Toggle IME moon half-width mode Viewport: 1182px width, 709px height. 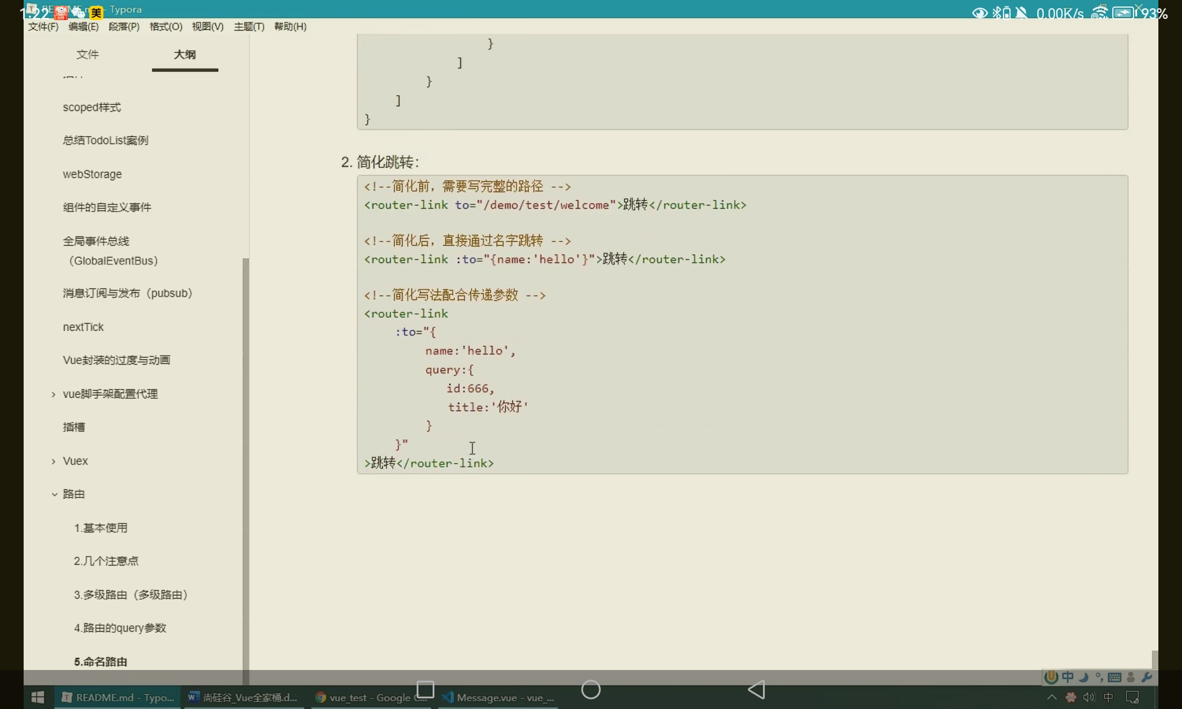1083,677
